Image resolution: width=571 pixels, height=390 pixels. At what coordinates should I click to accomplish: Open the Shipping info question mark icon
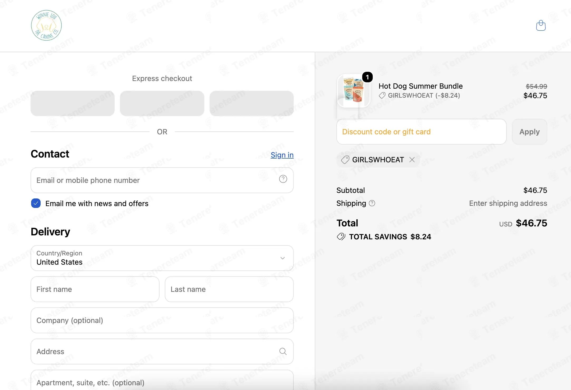[x=372, y=203]
